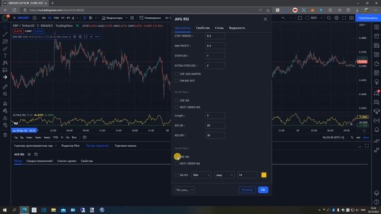Select the YTD date range button

(x=55, y=137)
